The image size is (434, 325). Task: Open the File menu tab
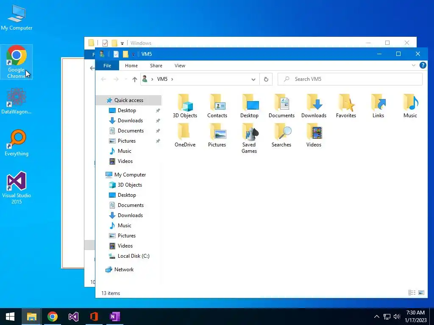tap(107, 66)
